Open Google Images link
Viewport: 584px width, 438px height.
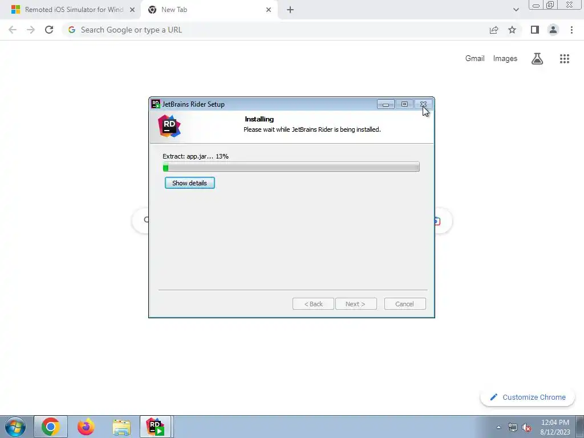click(505, 59)
